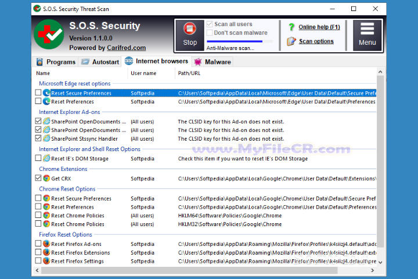Select the Get CRX row name

tap(61, 178)
